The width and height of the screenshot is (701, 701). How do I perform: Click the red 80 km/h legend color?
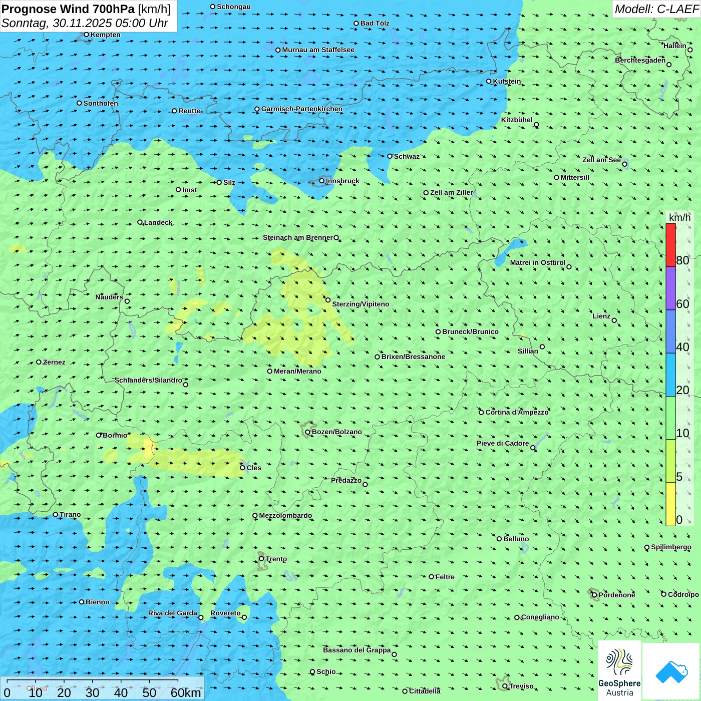(670, 245)
